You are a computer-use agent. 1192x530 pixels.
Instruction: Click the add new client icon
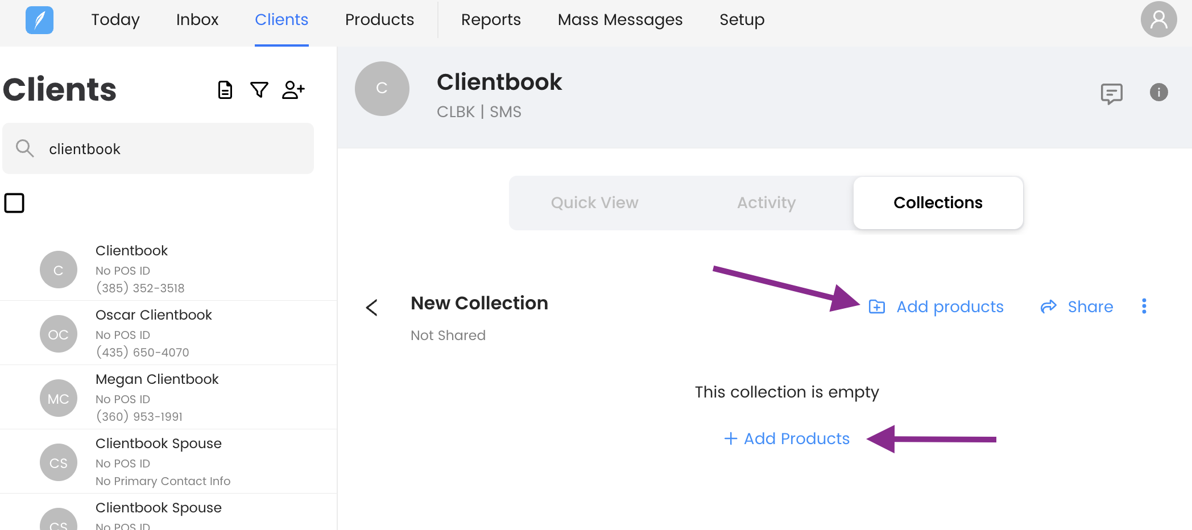coord(293,90)
